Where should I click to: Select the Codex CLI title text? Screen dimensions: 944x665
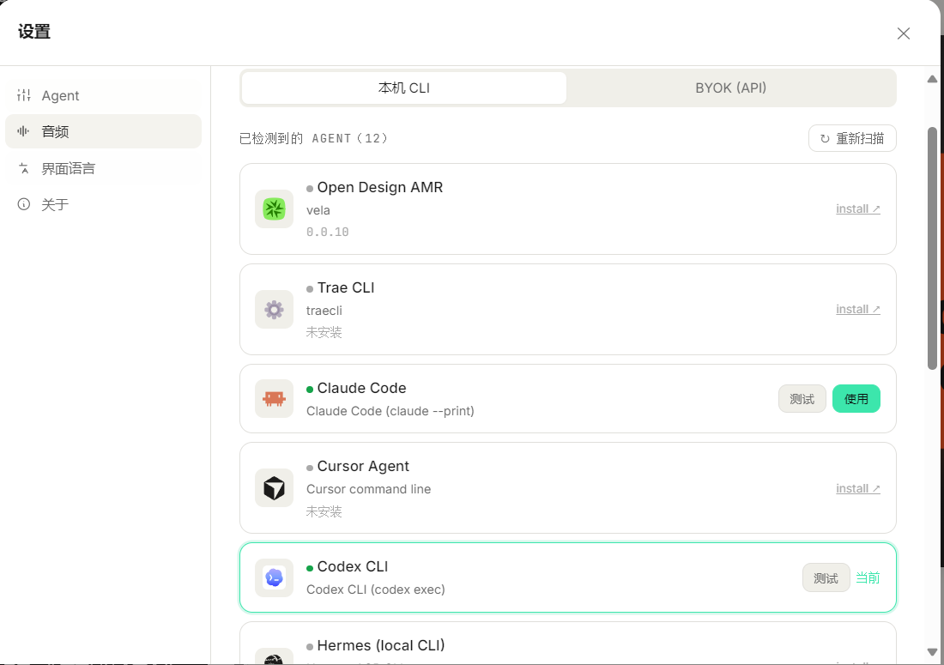coord(352,567)
